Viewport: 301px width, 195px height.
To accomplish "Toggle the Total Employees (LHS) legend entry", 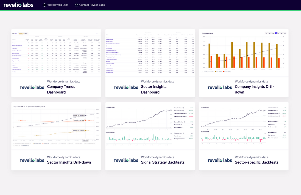I will pos(208,72).
